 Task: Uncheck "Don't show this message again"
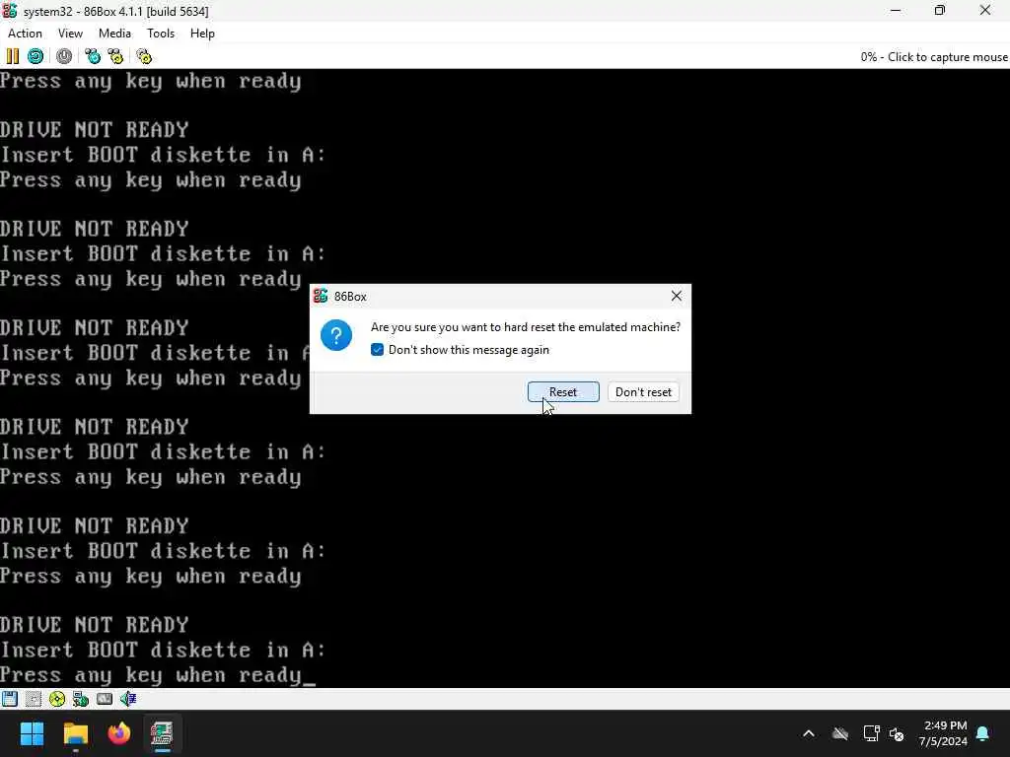coord(378,350)
